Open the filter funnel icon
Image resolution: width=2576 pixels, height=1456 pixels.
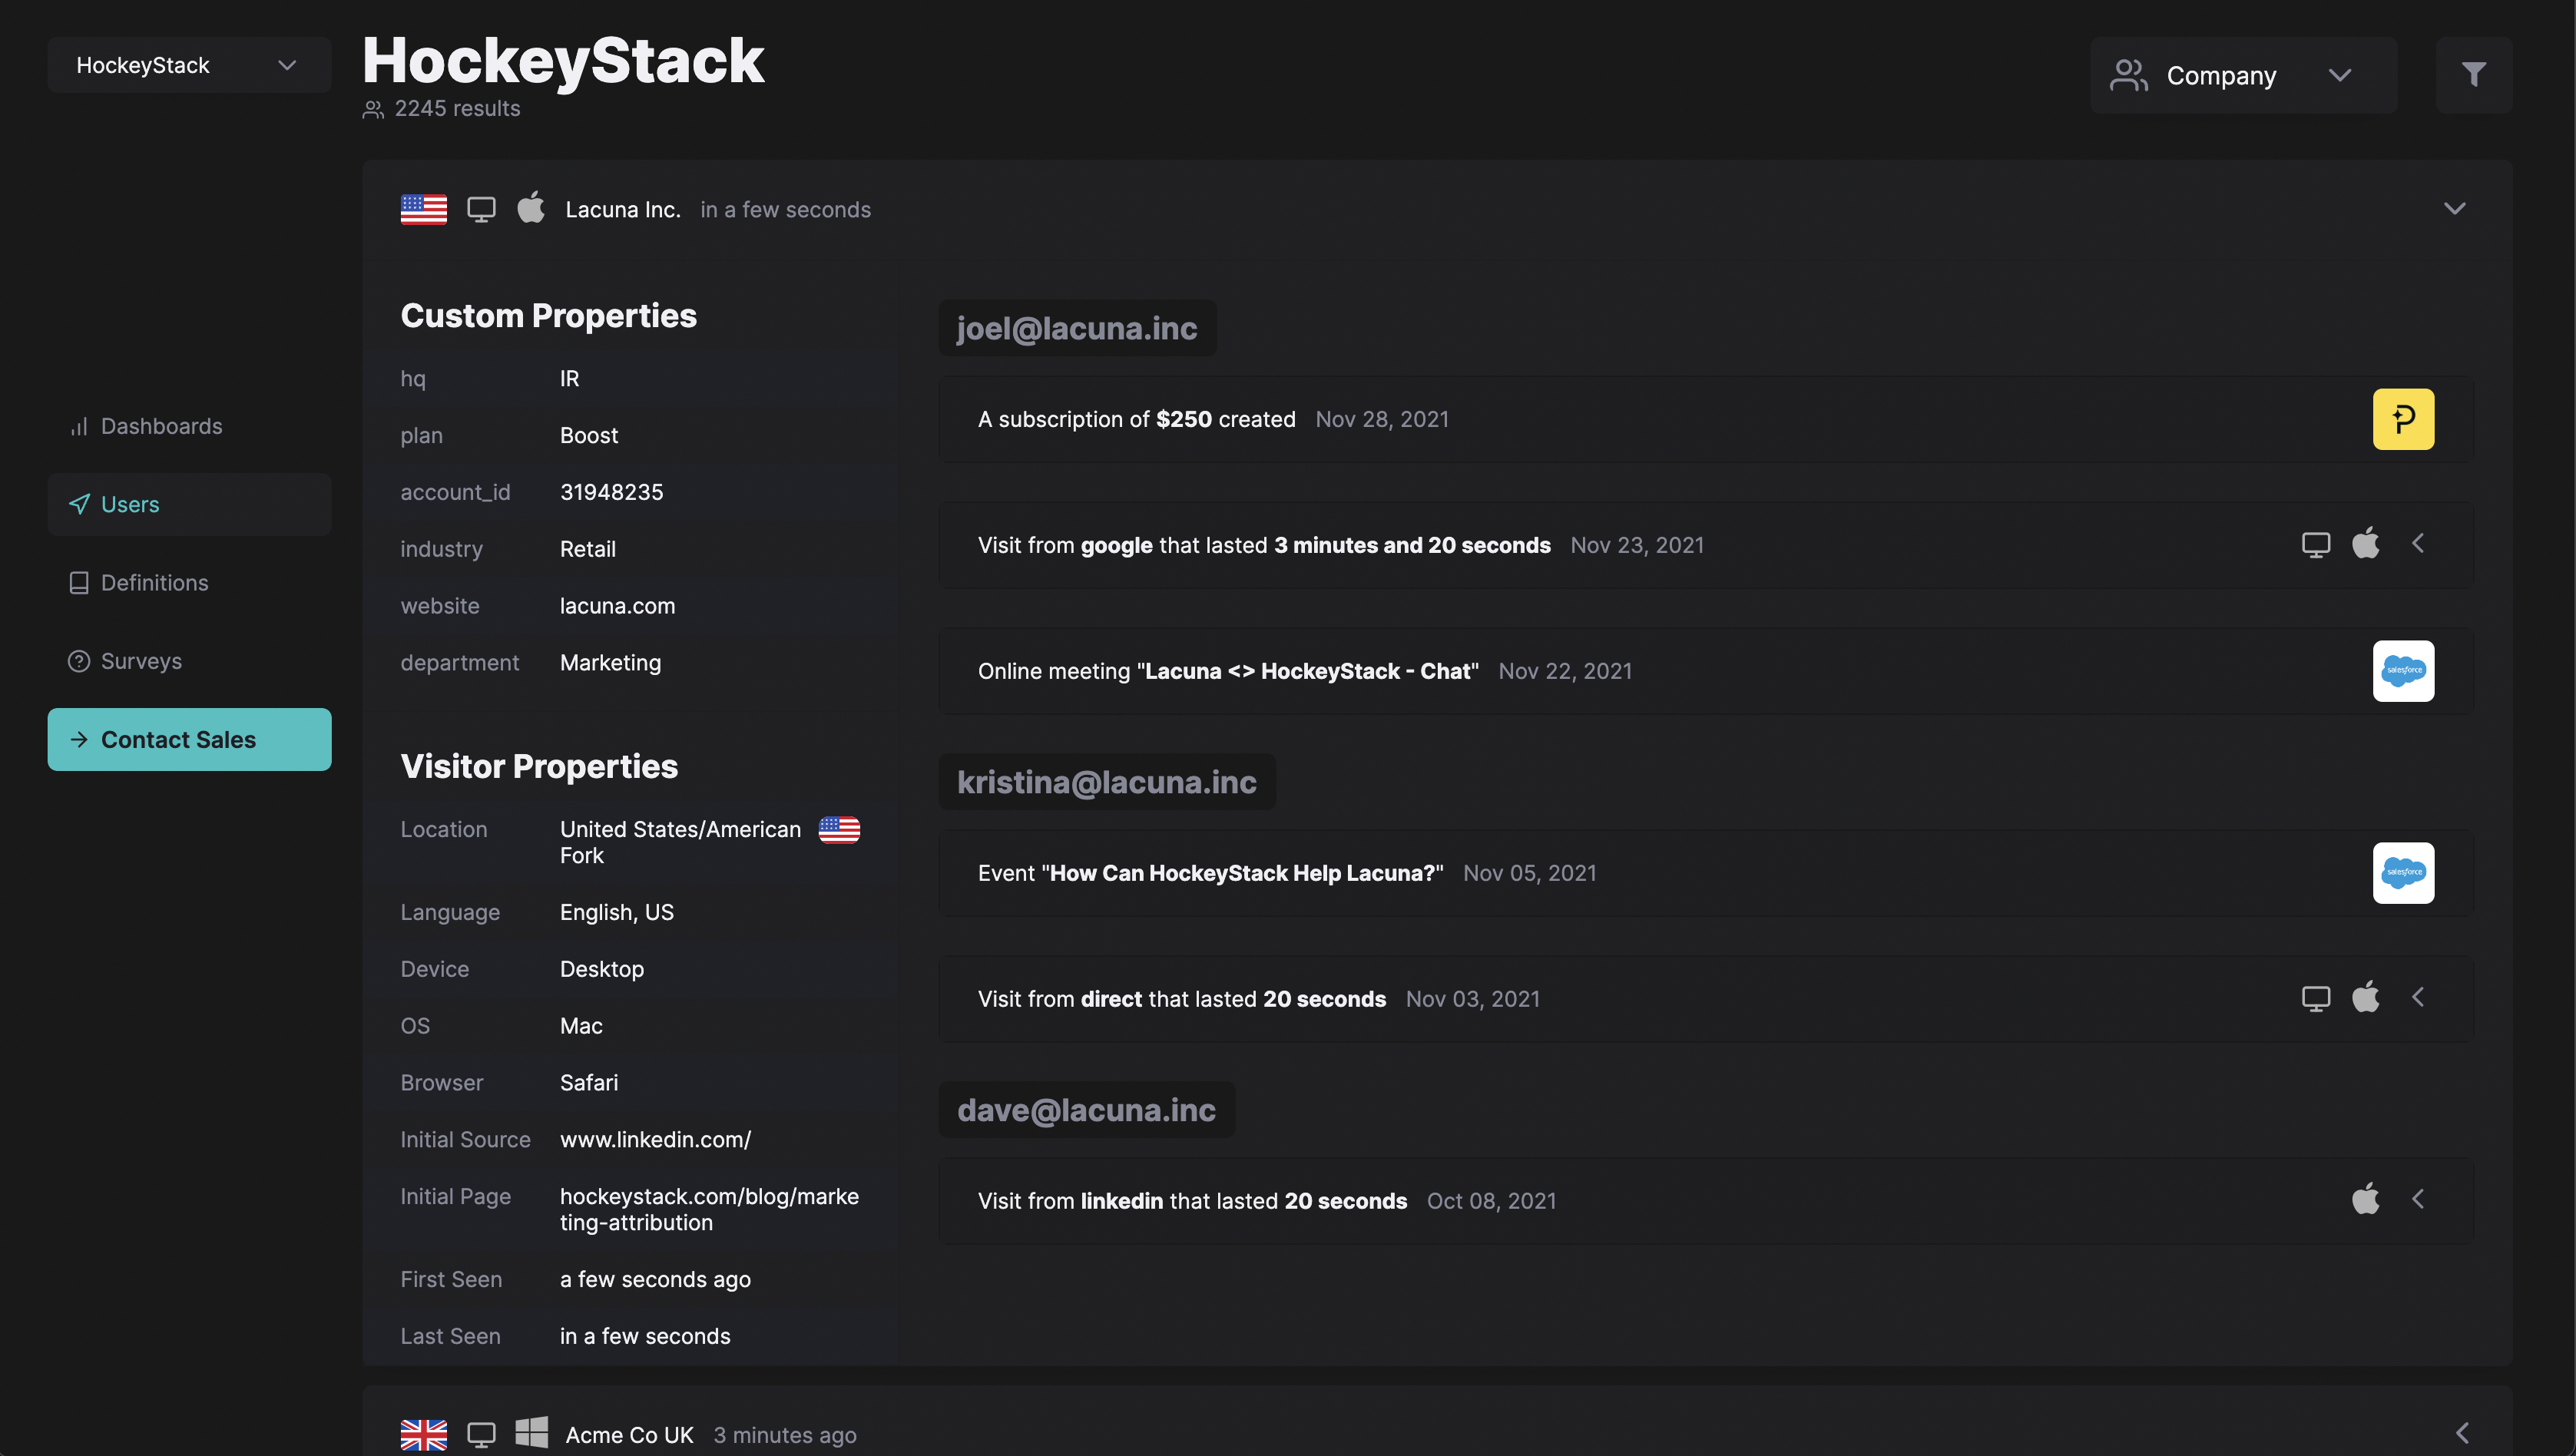click(x=2473, y=75)
